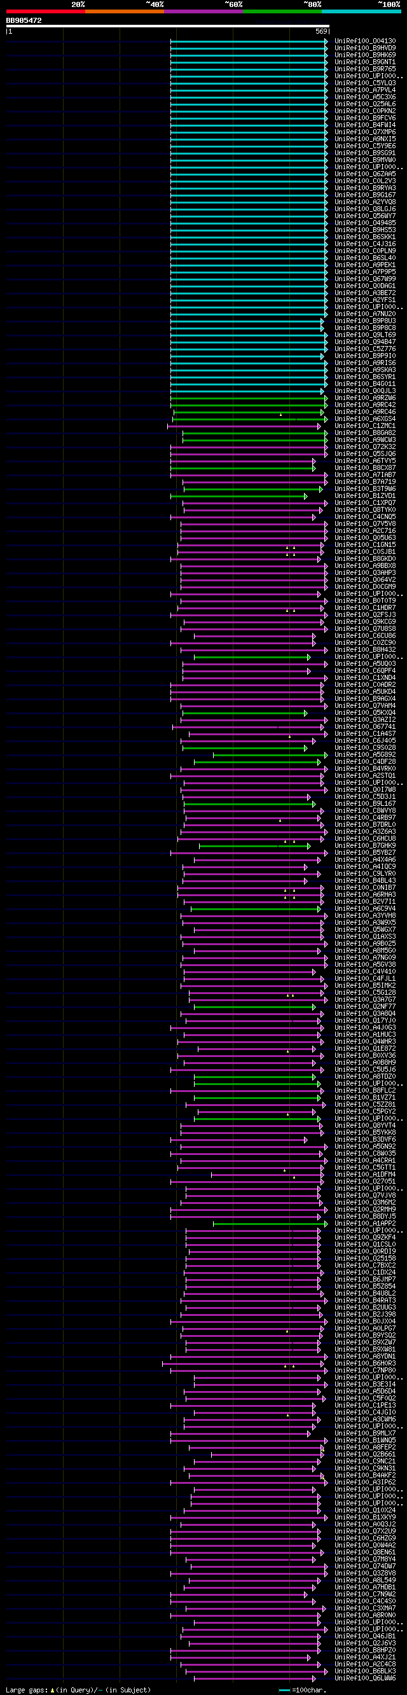Click the red 20% color scale segment
Viewport: 407px width, 1695px height.
pyautogui.click(x=45, y=11)
